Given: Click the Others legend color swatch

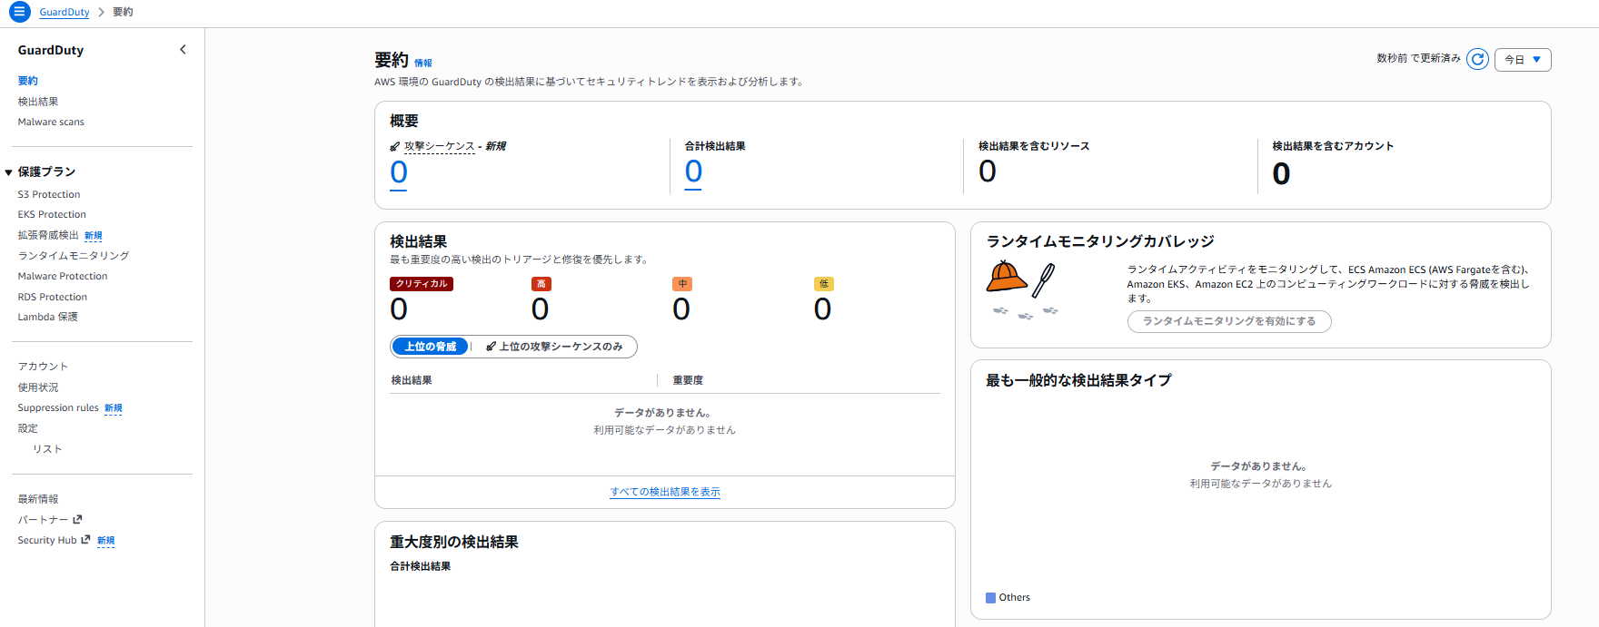Looking at the screenshot, I should pyautogui.click(x=990, y=598).
